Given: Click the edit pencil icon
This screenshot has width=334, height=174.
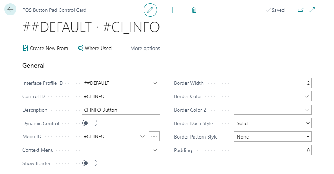Looking at the screenshot, I should click(150, 10).
